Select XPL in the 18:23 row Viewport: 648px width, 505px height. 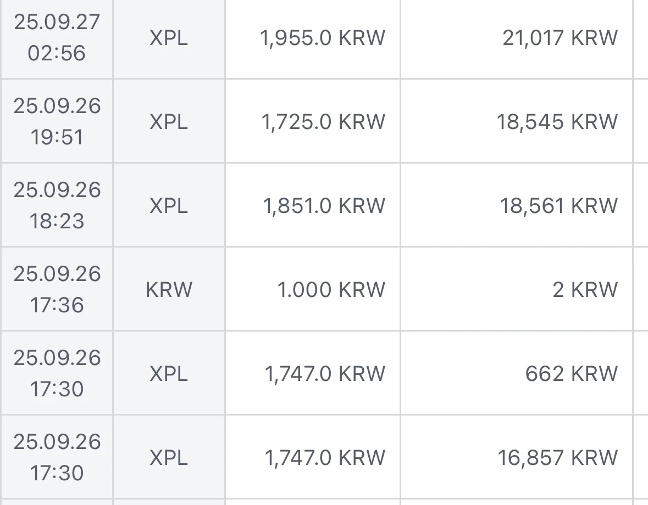coord(169,205)
